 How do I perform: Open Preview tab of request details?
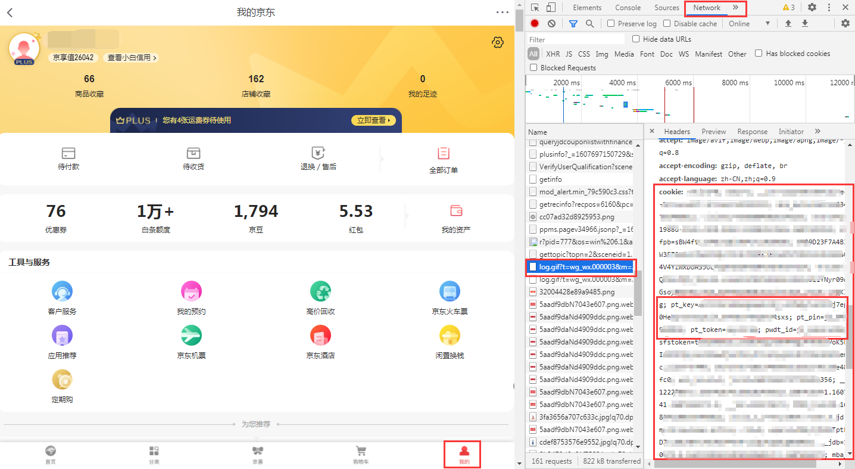(x=713, y=132)
